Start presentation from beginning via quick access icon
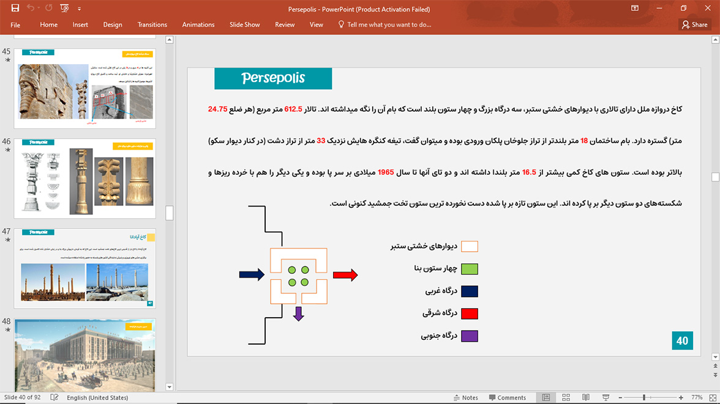 click(64, 9)
